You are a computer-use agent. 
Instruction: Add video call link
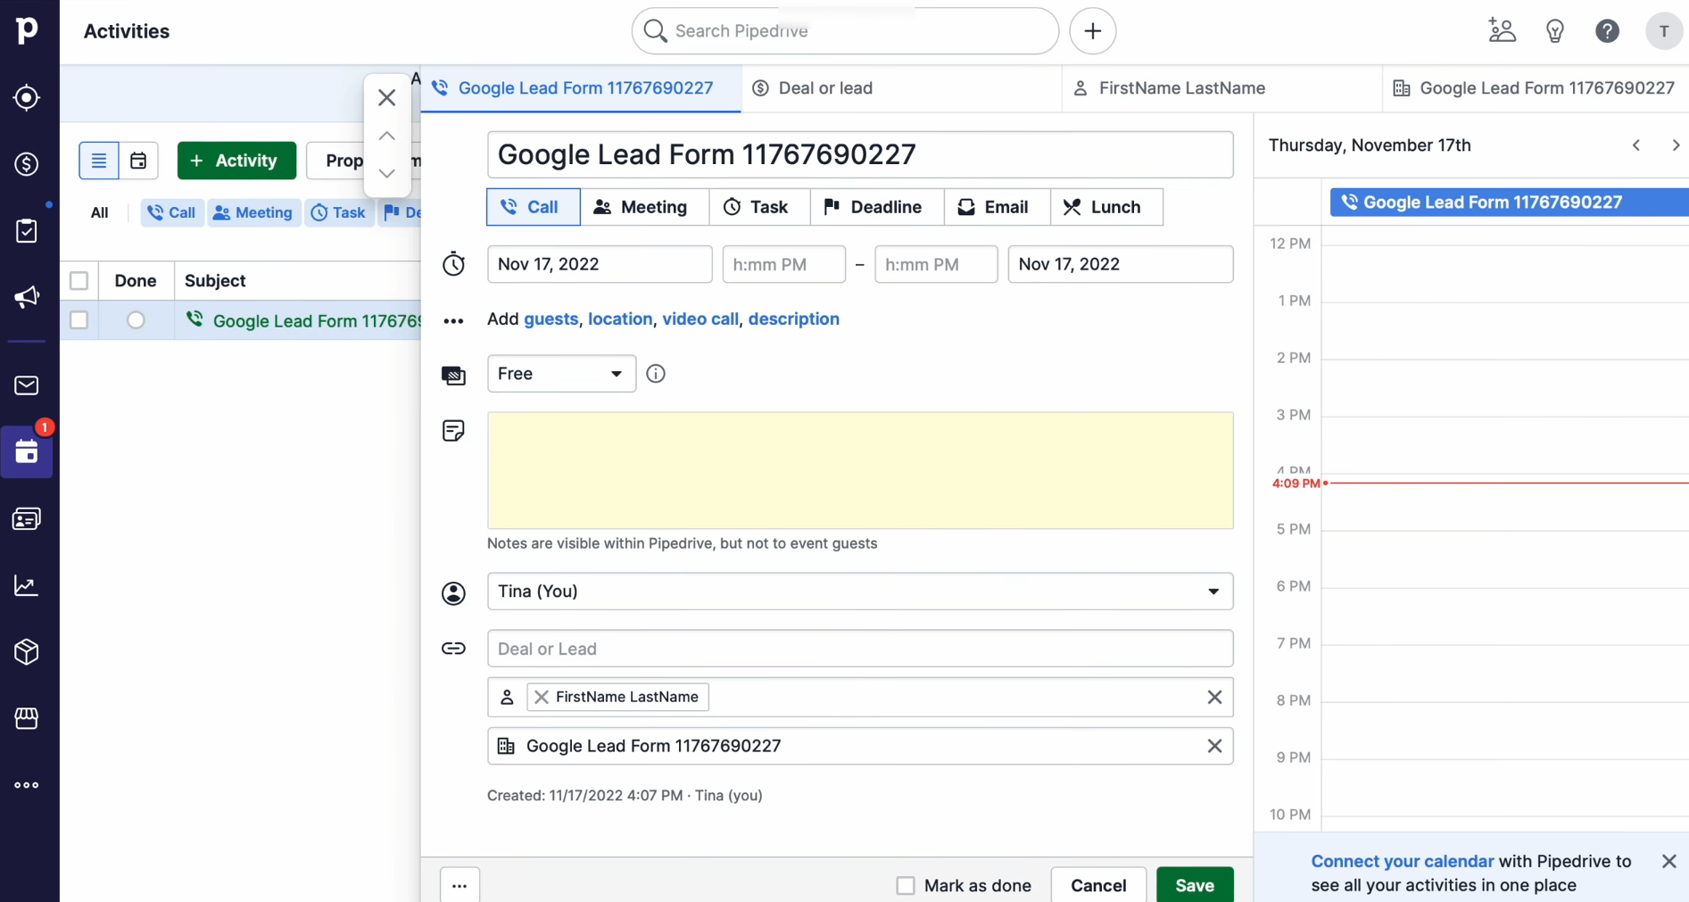700,319
